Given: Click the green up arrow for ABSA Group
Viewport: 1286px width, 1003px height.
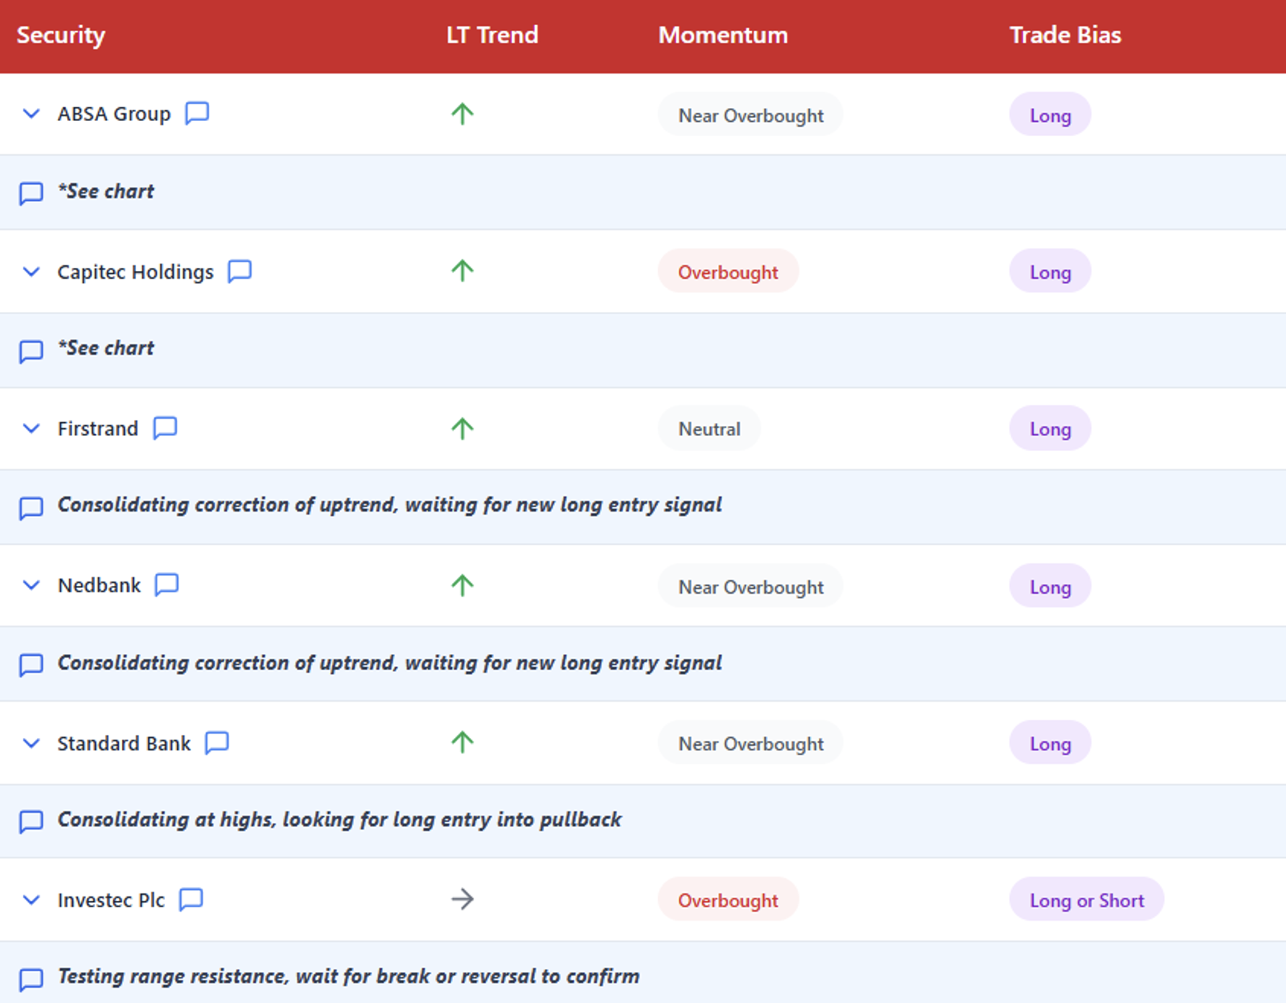Looking at the screenshot, I should (x=462, y=114).
